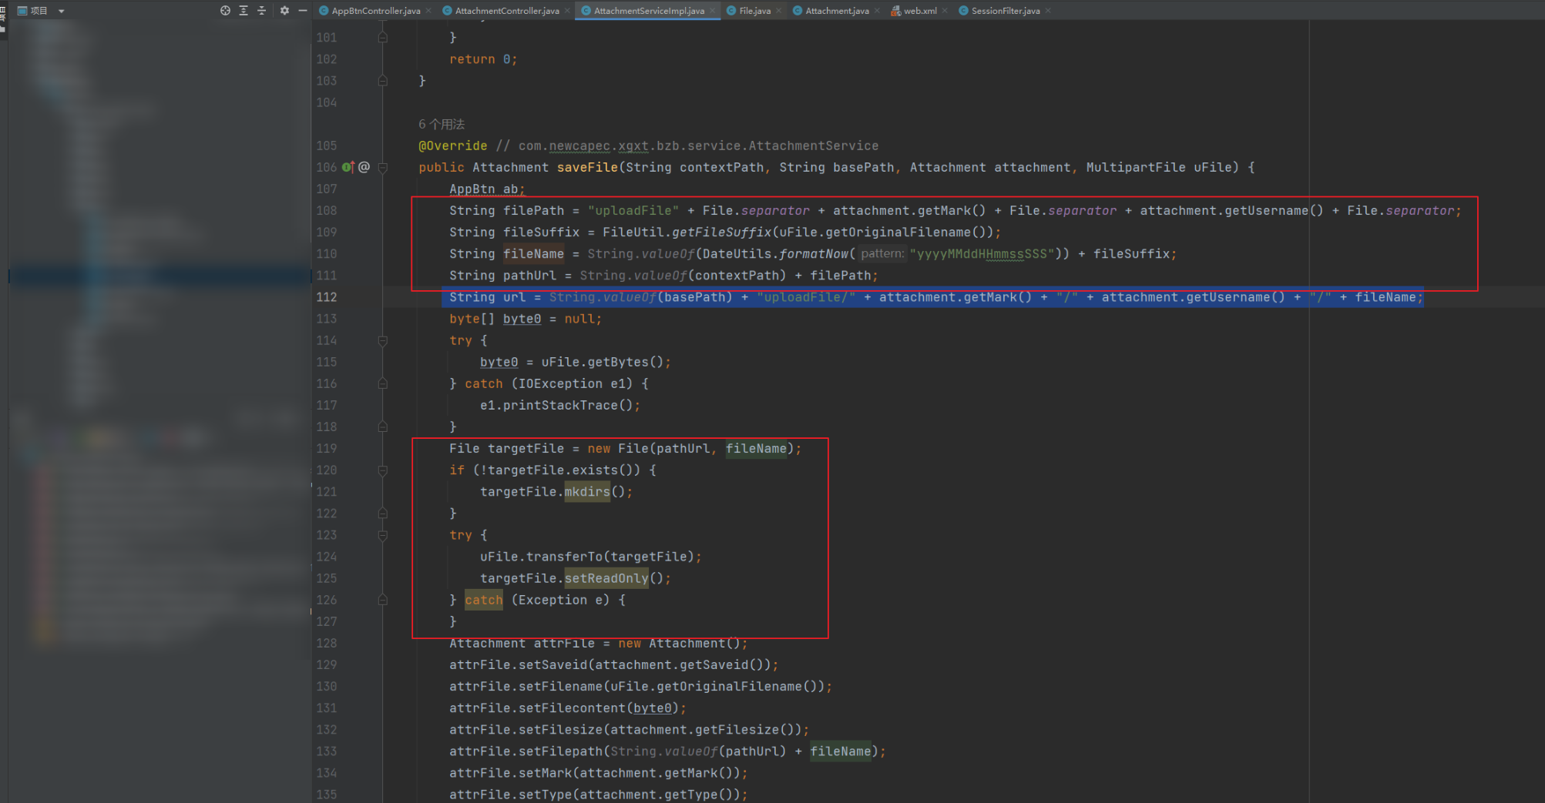The image size is (1545, 803).
Task: Click the @ annotation gutter icon at line 106
Action: pyautogui.click(x=364, y=167)
